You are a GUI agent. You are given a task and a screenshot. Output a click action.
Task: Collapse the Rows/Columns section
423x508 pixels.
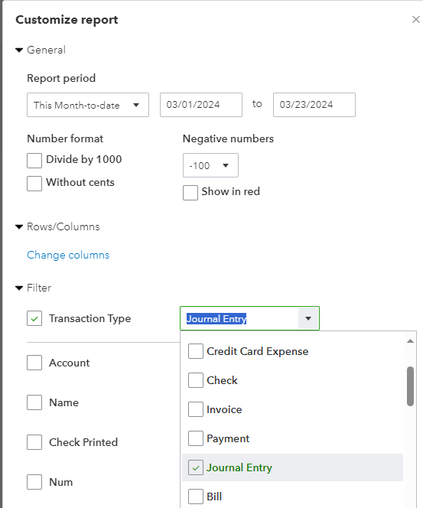19,226
